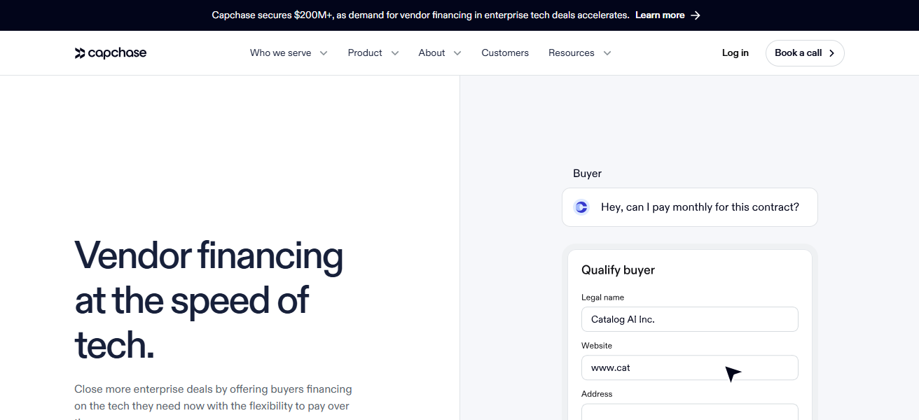Click the Qualify buyer heading
Viewport: 919px width, 420px height.
coord(618,270)
